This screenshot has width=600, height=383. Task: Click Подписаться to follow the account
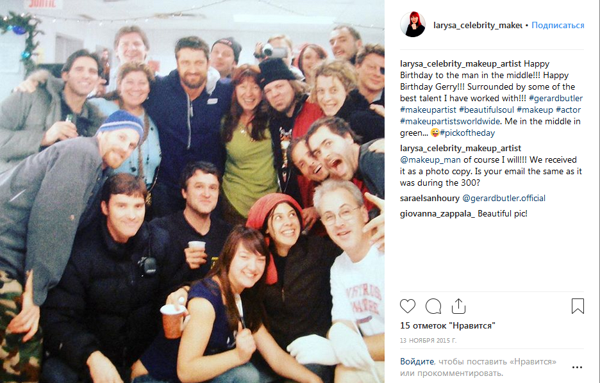[558, 25]
